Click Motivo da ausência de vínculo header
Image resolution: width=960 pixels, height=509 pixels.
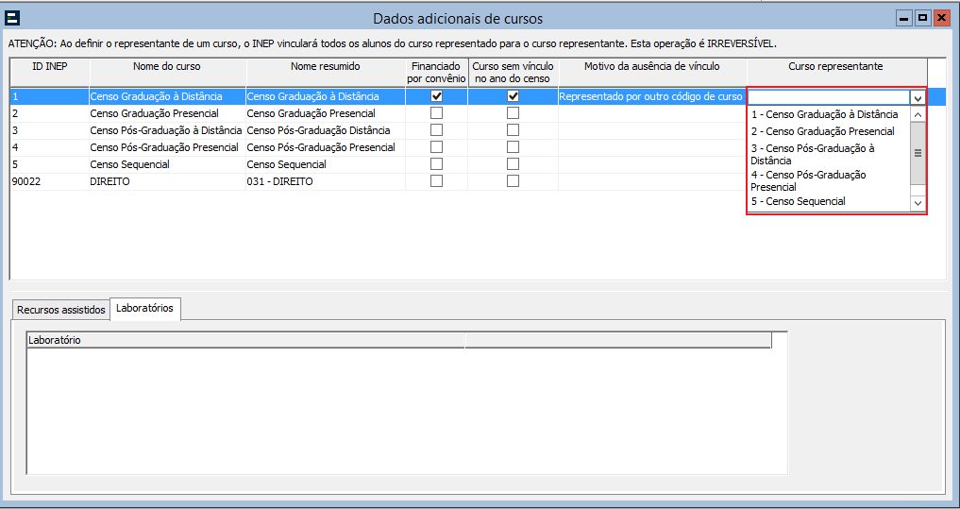coord(652,73)
